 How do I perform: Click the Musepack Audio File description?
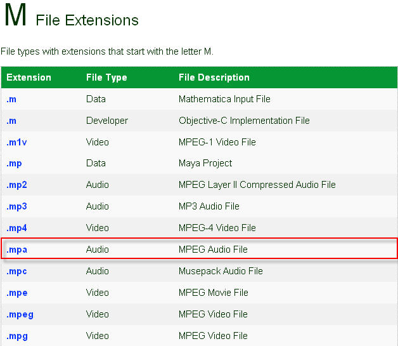click(x=221, y=271)
